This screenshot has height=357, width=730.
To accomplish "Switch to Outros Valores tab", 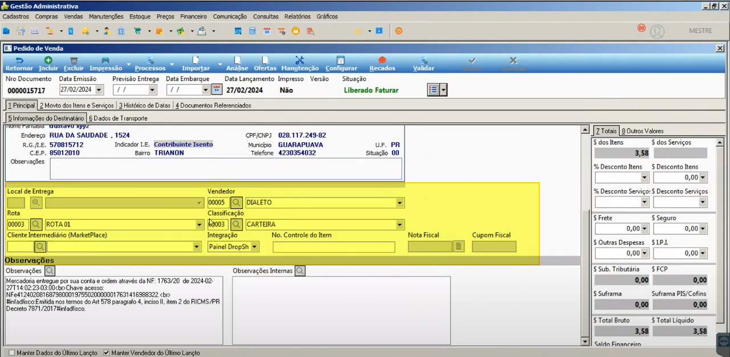I will 642,131.
